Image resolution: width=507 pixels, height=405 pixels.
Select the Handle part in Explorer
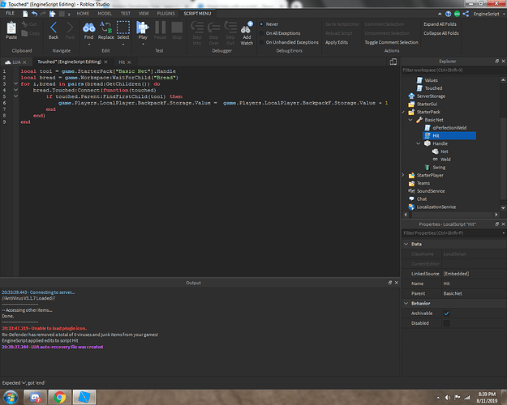[x=440, y=143]
